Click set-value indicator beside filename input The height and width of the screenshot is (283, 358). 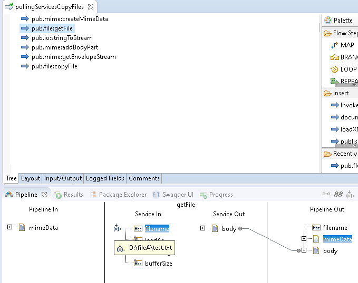pos(118,228)
